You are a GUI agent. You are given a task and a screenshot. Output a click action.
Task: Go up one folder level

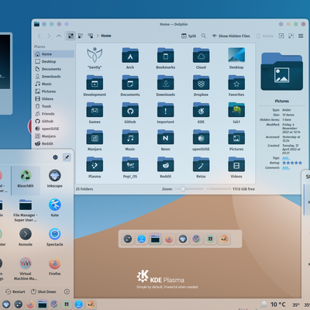pos(59,36)
